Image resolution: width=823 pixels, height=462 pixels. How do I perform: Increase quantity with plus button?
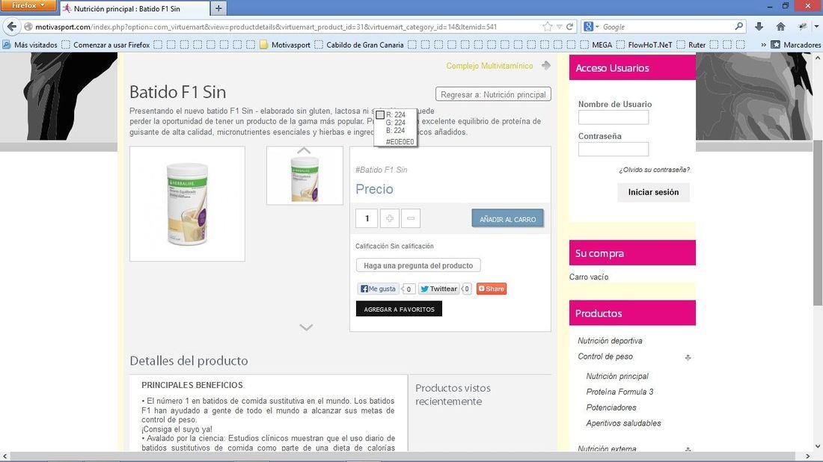pos(390,218)
